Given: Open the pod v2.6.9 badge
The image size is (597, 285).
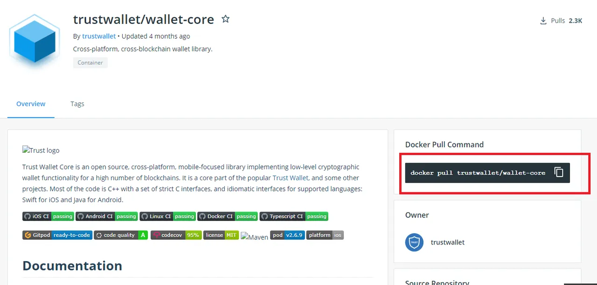Looking at the screenshot, I should [x=287, y=235].
